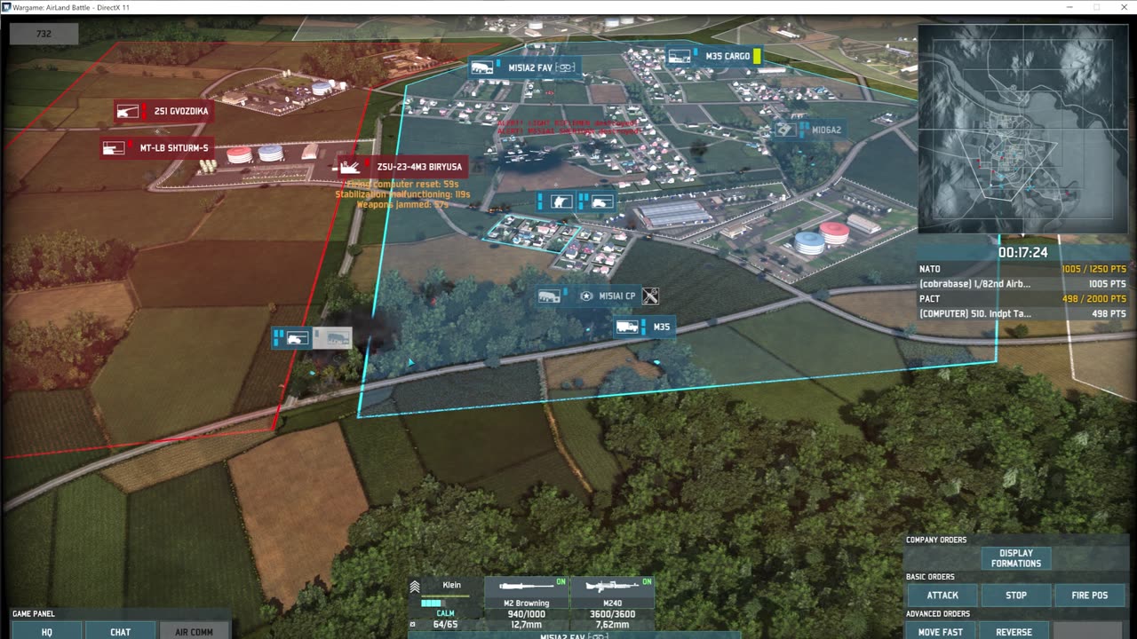This screenshot has width=1137, height=639.
Task: Click the CALM morale status
Action: (445, 613)
